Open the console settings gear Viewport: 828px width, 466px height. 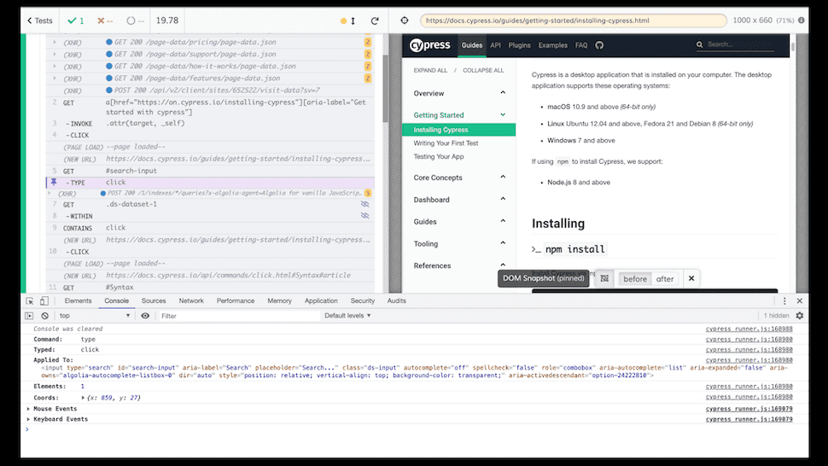[800, 316]
